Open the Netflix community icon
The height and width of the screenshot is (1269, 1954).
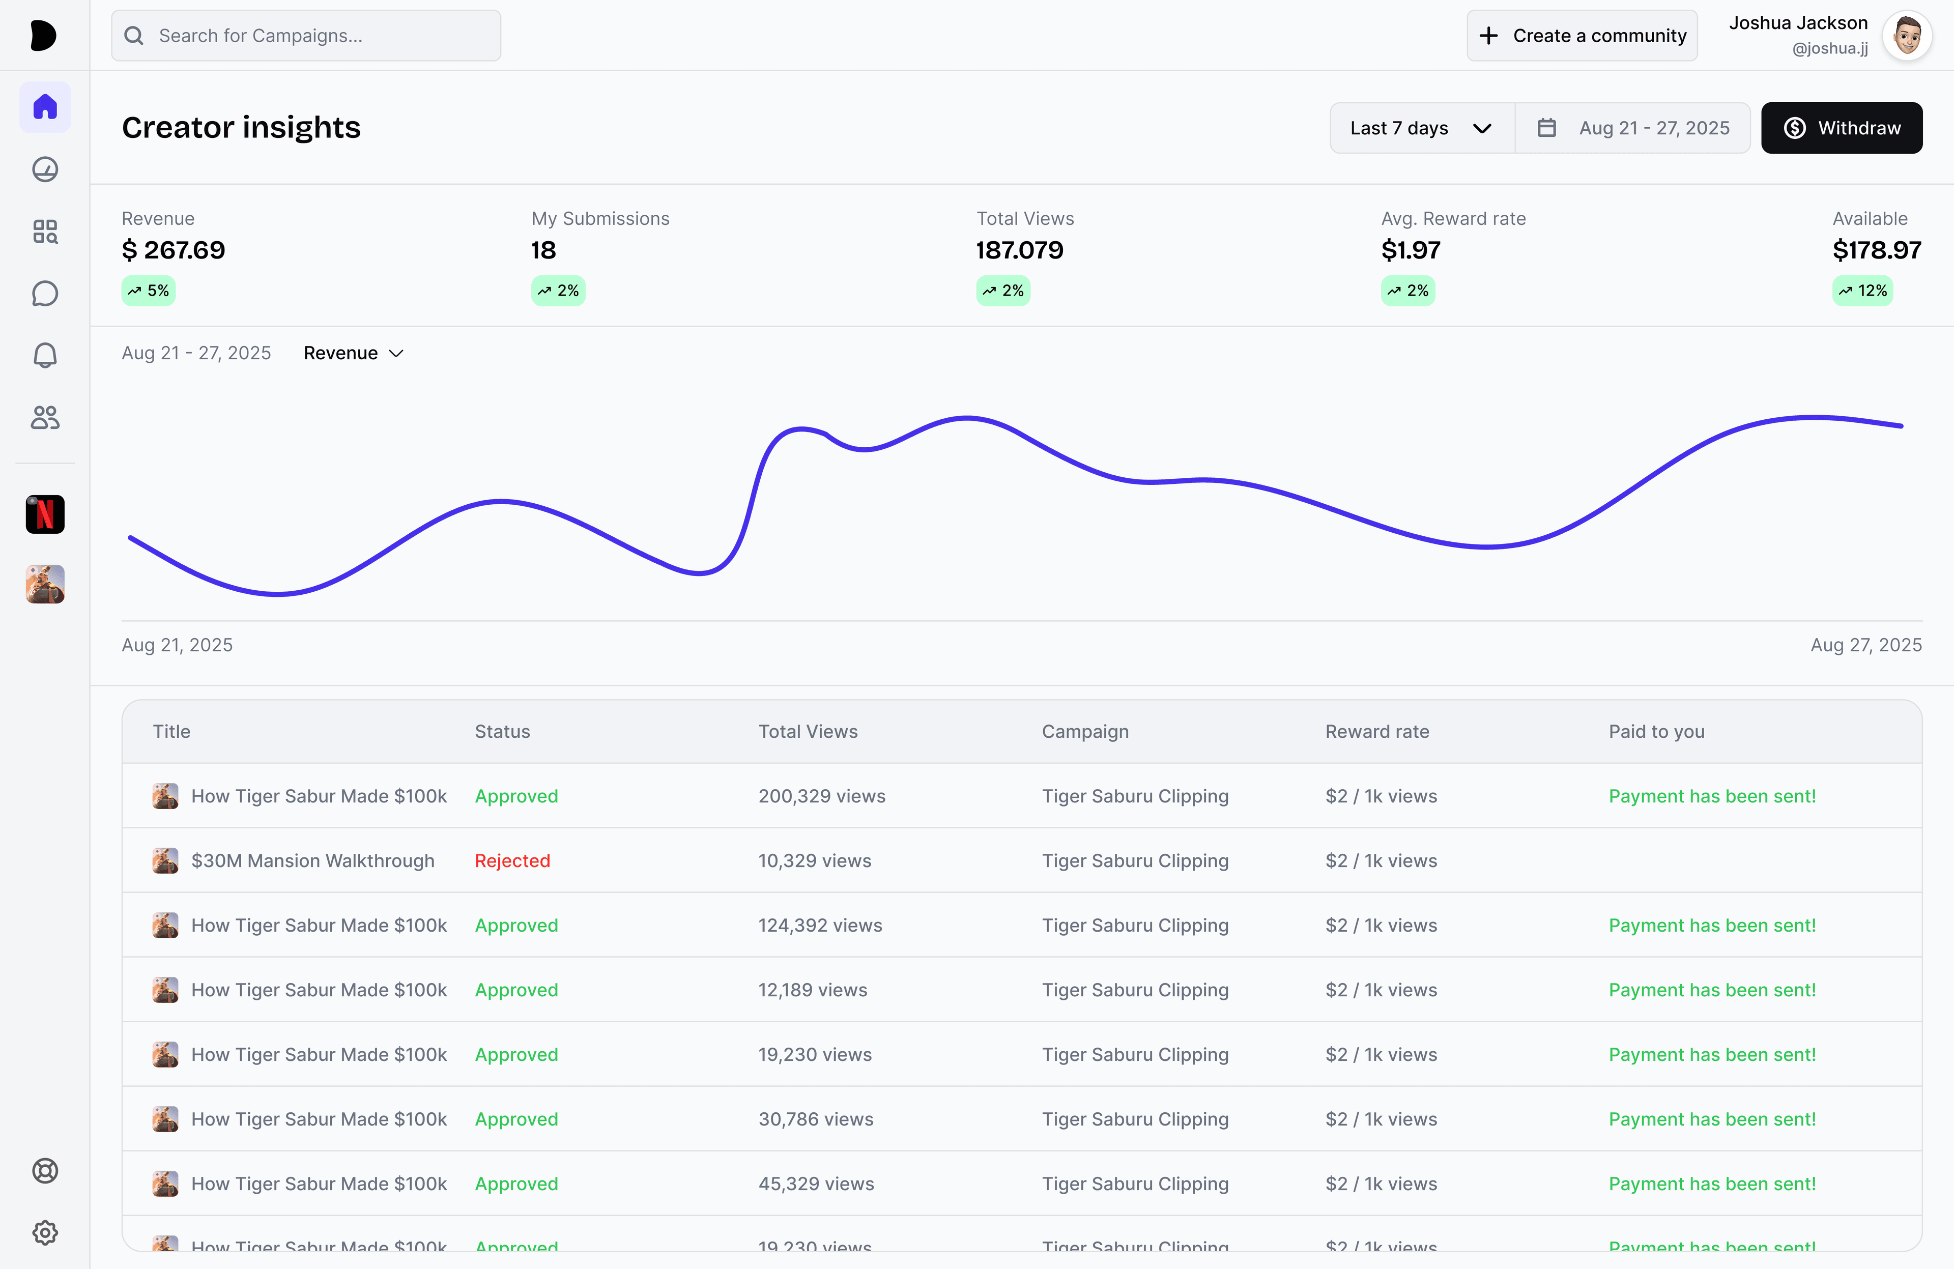44,514
